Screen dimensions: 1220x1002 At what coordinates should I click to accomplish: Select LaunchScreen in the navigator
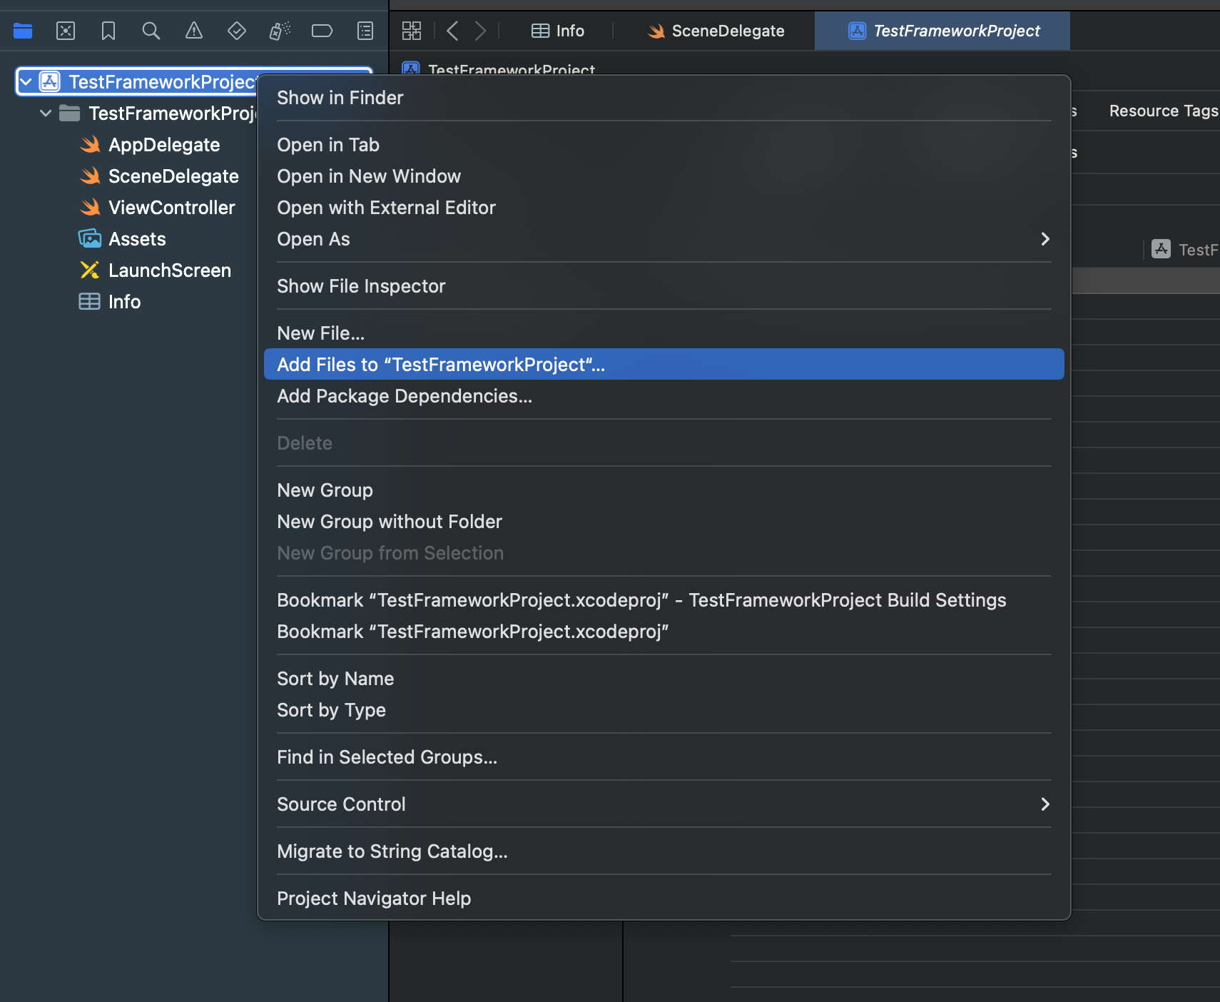170,270
